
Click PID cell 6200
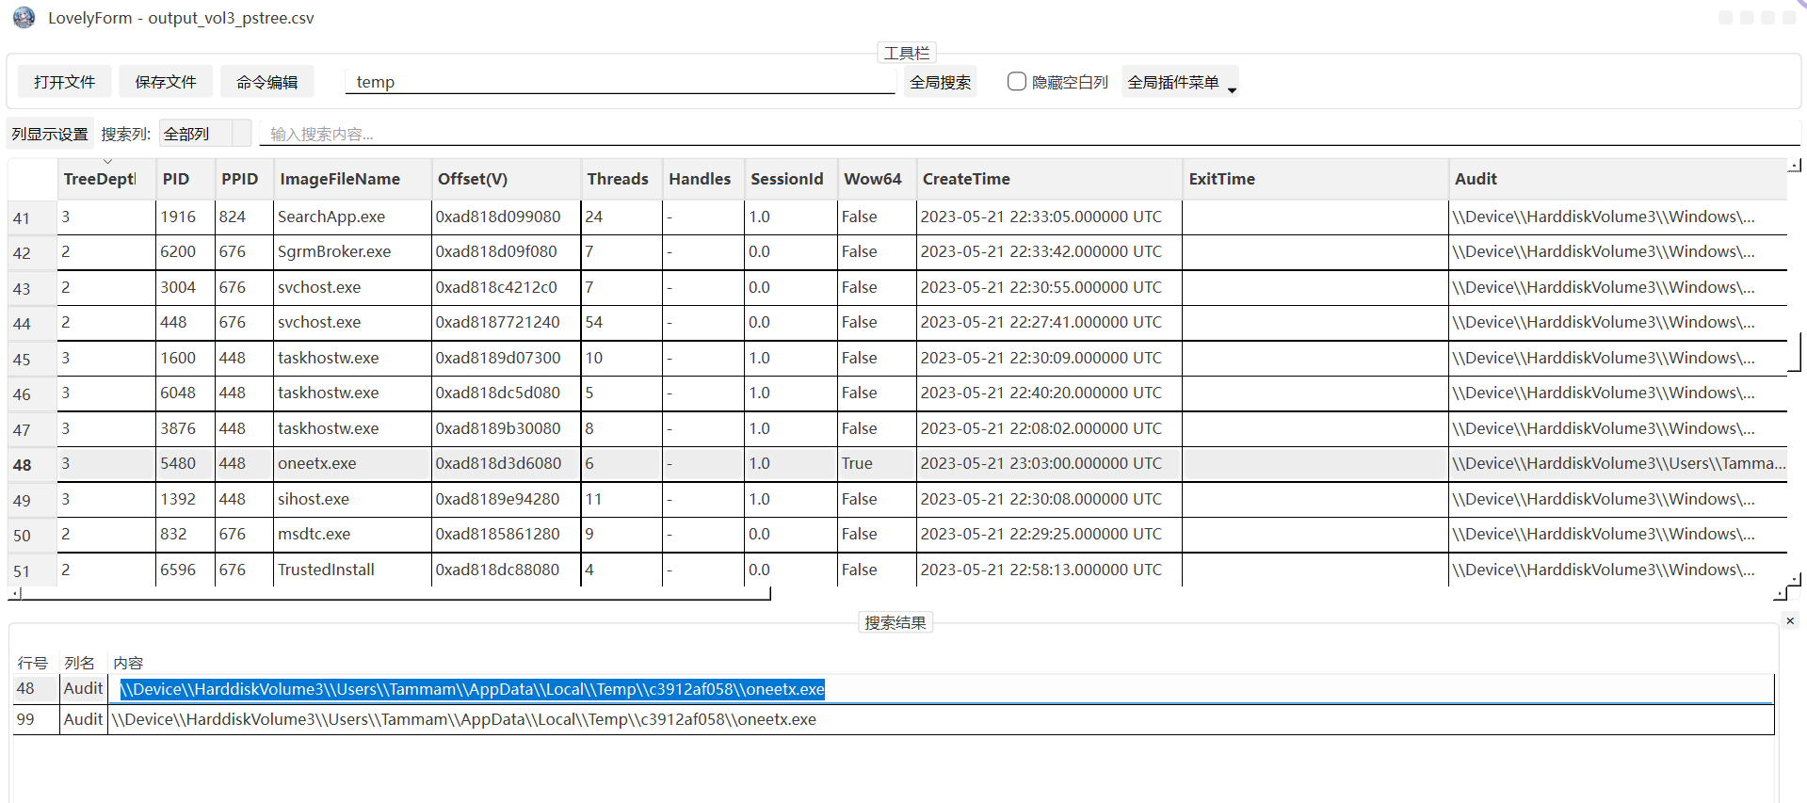186,251
